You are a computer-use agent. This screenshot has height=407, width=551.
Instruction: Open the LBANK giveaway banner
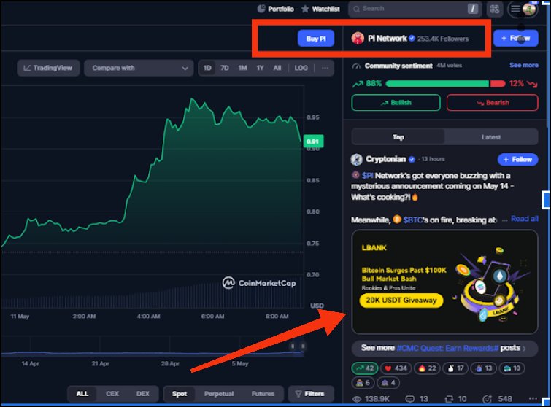[444, 282]
